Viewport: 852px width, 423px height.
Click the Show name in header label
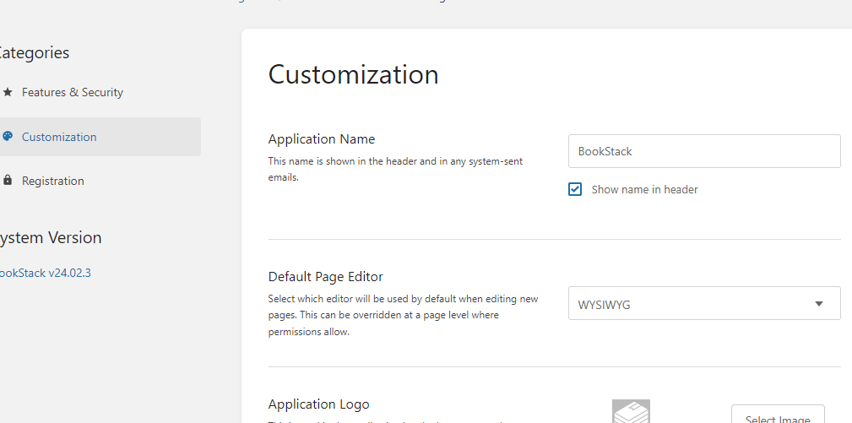pos(644,189)
